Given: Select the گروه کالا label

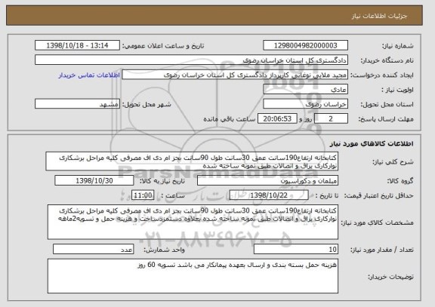Looking at the screenshot, I should (400, 181).
